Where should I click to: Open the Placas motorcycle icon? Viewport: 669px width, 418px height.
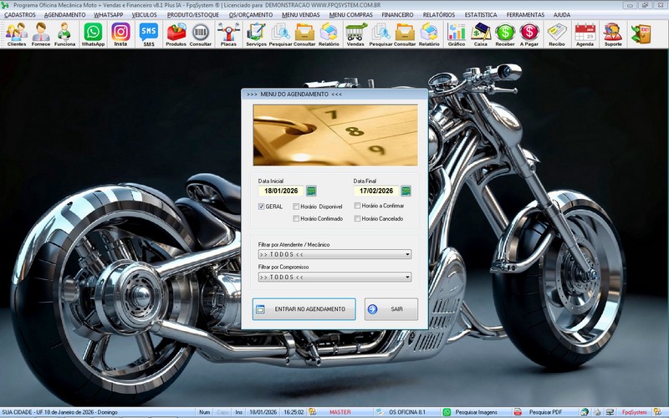(x=228, y=34)
